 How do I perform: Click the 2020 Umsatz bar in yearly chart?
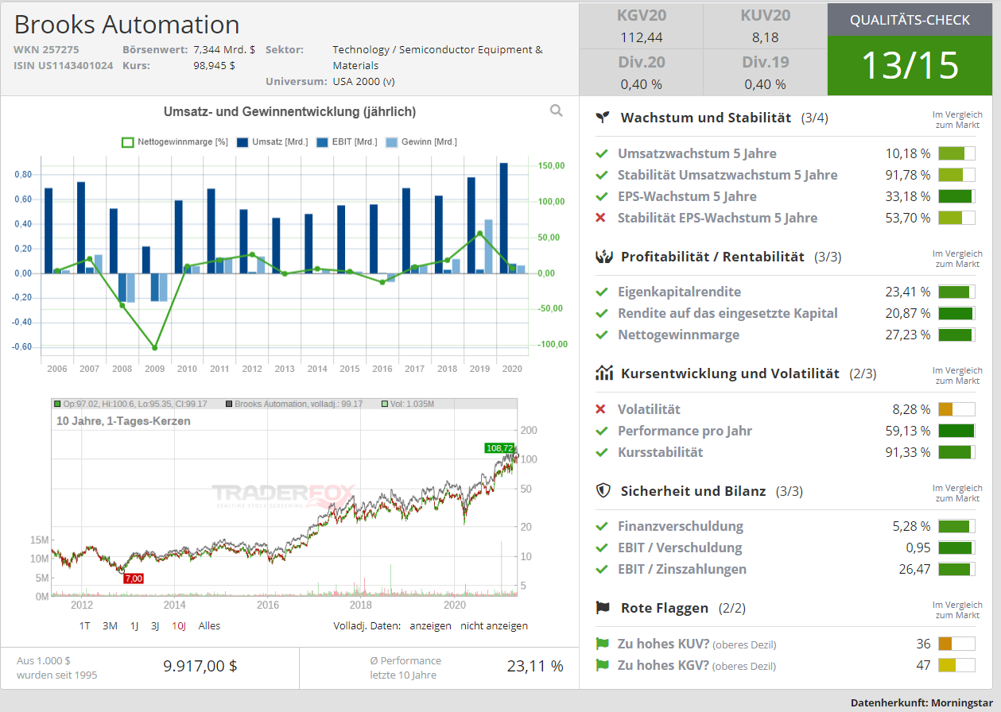tap(503, 218)
